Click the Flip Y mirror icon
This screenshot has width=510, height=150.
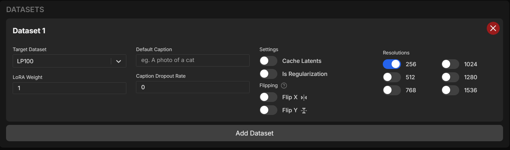point(304,110)
